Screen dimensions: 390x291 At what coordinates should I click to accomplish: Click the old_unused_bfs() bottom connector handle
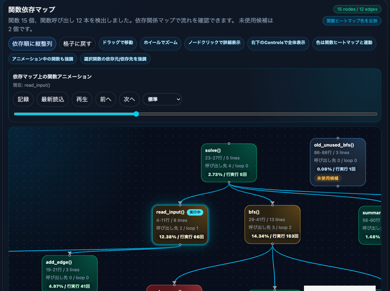[x=338, y=186]
